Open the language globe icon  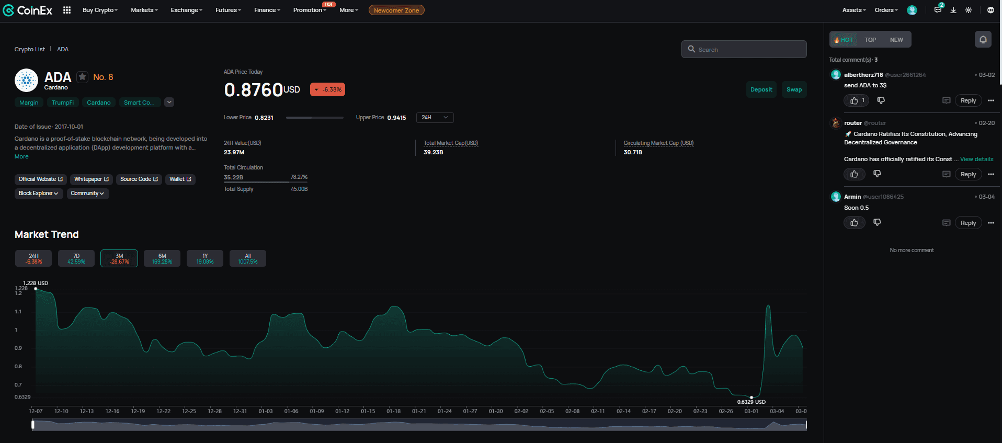pyautogui.click(x=990, y=10)
